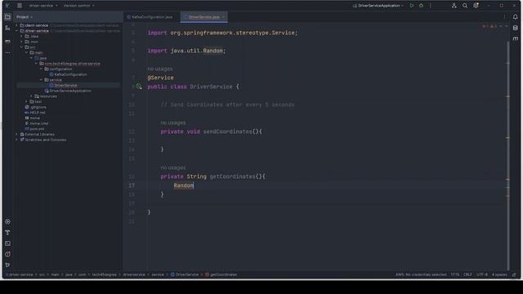Change UTF-8 file encoding in status bar
This screenshot has height=294, width=523.
(481, 274)
